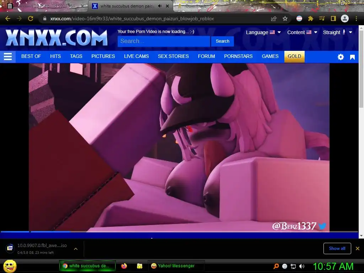
Task: Open the LIVE CAMS menu item
Action: tap(136, 57)
